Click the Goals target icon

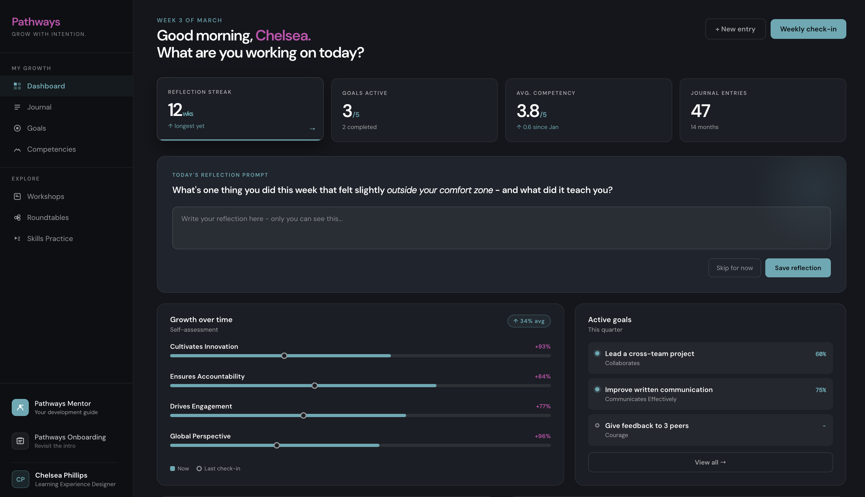coord(17,128)
